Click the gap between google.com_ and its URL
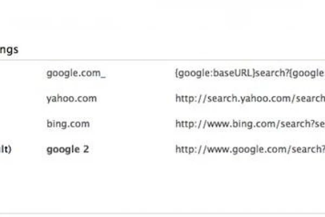The image size is (325, 217). point(140,73)
